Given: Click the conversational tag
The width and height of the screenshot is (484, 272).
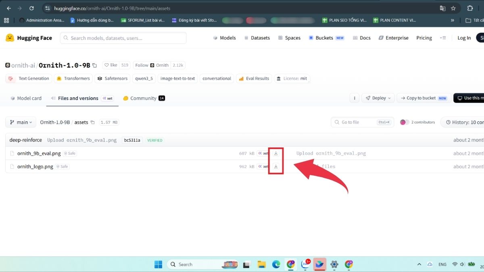Looking at the screenshot, I should pos(217,79).
